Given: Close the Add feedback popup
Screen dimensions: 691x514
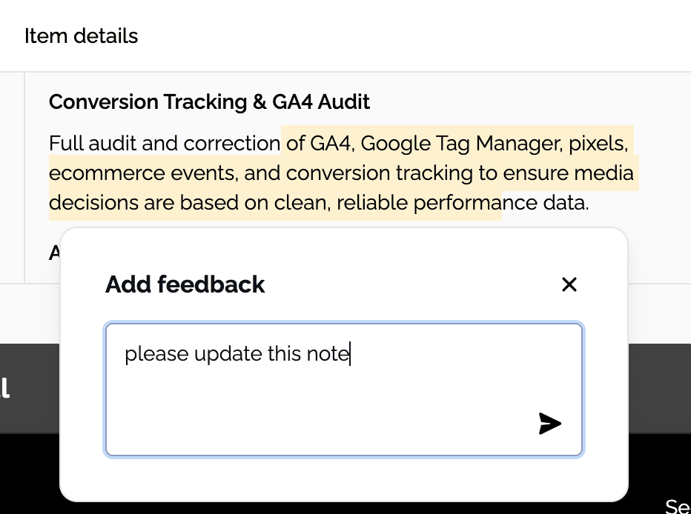Looking at the screenshot, I should [569, 284].
